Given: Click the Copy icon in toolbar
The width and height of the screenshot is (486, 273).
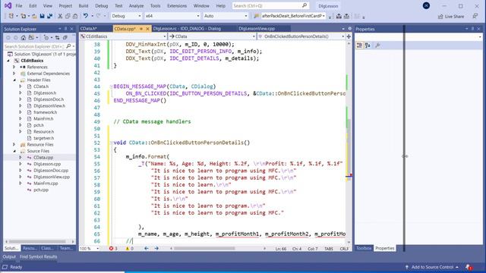Looking at the screenshot, I should pos(68,16).
